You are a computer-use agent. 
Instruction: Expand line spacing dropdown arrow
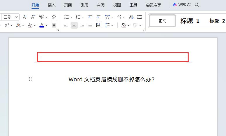[112, 25]
